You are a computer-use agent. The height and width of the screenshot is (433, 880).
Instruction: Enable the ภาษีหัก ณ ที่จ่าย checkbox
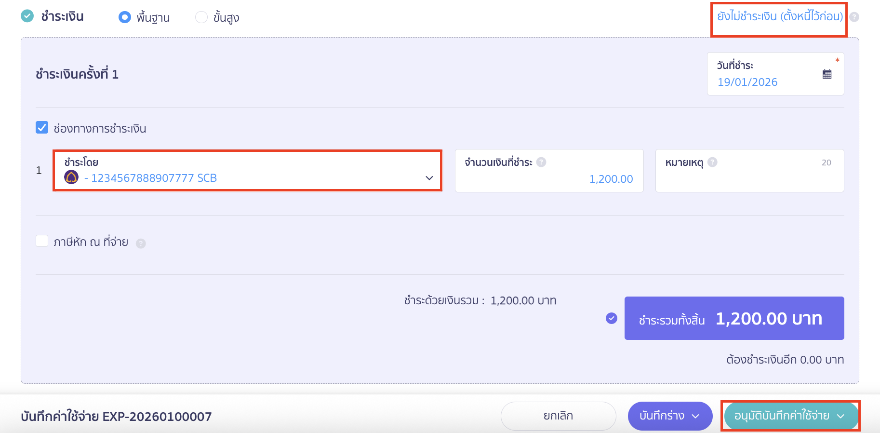point(42,241)
